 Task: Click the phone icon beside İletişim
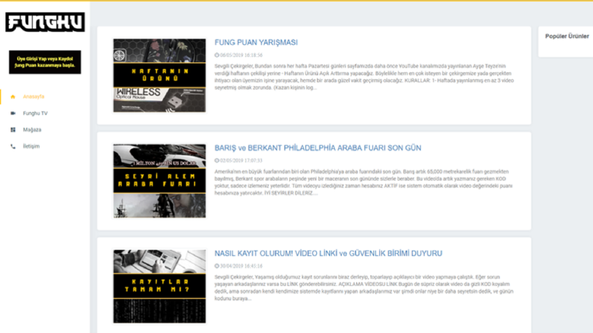(x=13, y=146)
